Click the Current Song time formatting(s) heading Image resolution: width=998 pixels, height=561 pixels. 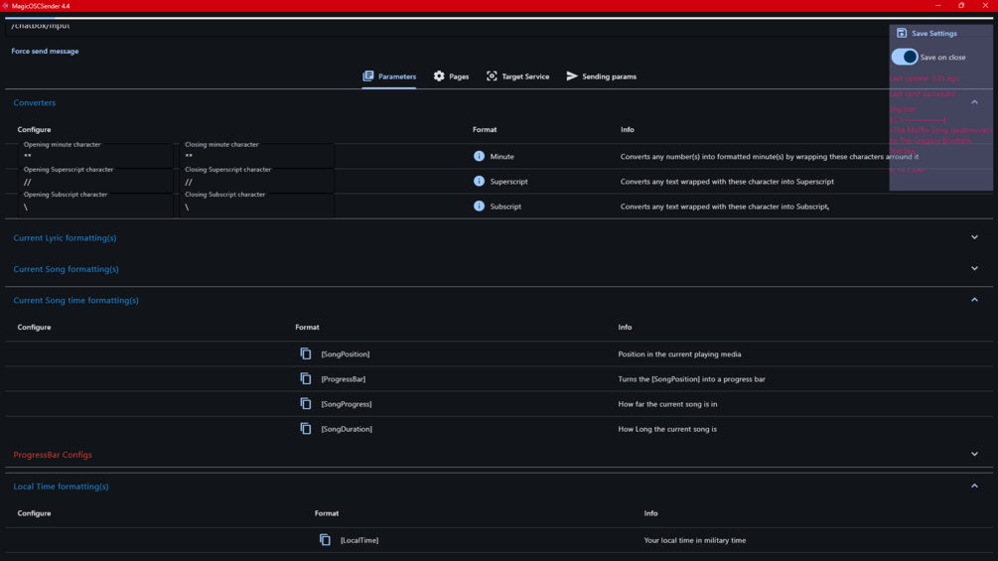point(75,300)
